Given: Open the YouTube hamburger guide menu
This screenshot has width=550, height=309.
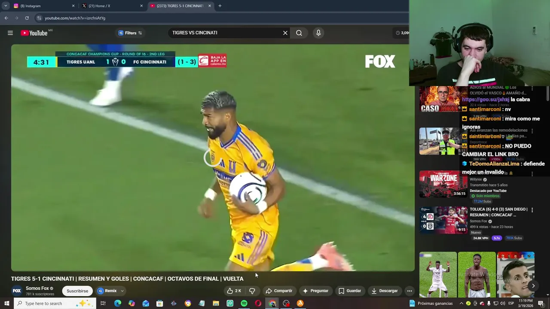Looking at the screenshot, I should 10,33.
